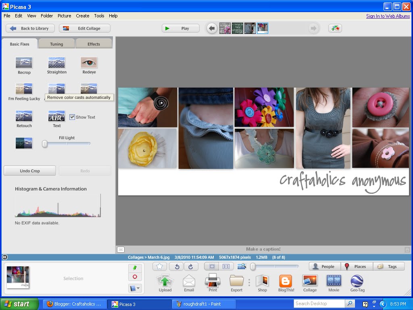Click the Make a caption! field

pyautogui.click(x=263, y=249)
